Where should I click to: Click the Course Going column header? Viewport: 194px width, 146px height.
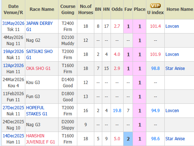(x=68, y=9)
